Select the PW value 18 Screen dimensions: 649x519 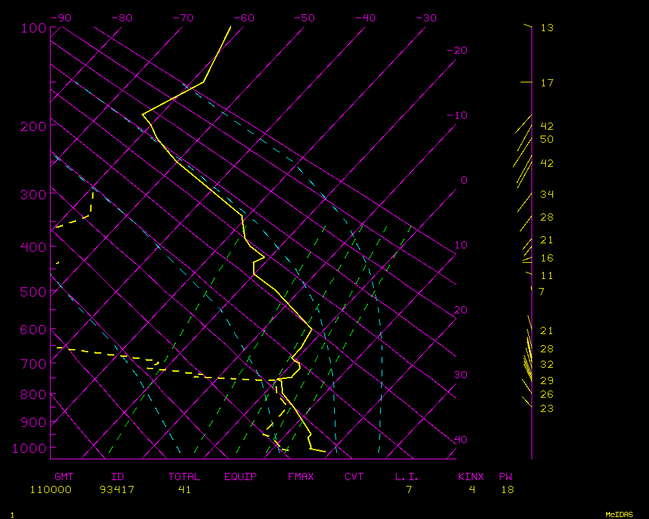(x=507, y=490)
